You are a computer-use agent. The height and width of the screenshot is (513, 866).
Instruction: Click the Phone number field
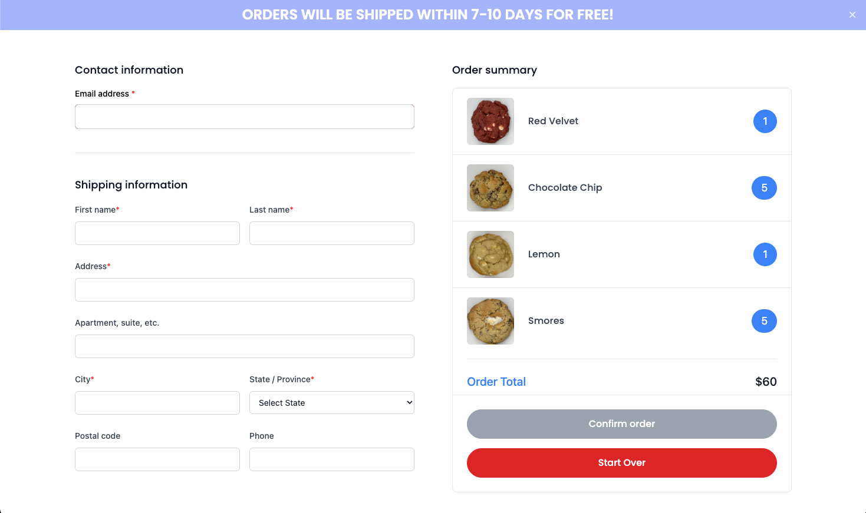click(332, 459)
